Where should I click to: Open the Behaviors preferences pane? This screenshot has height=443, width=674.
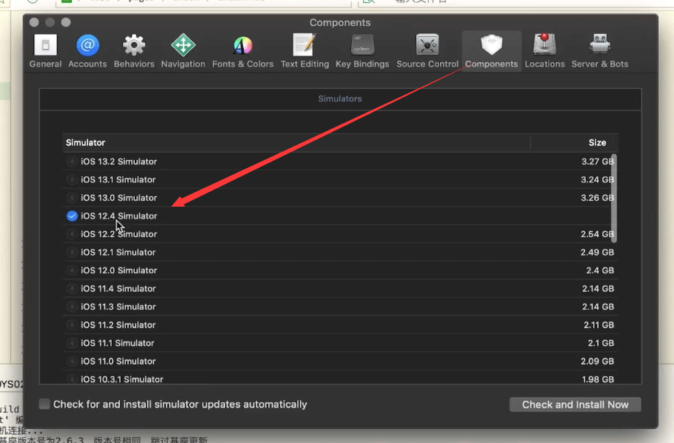134,51
